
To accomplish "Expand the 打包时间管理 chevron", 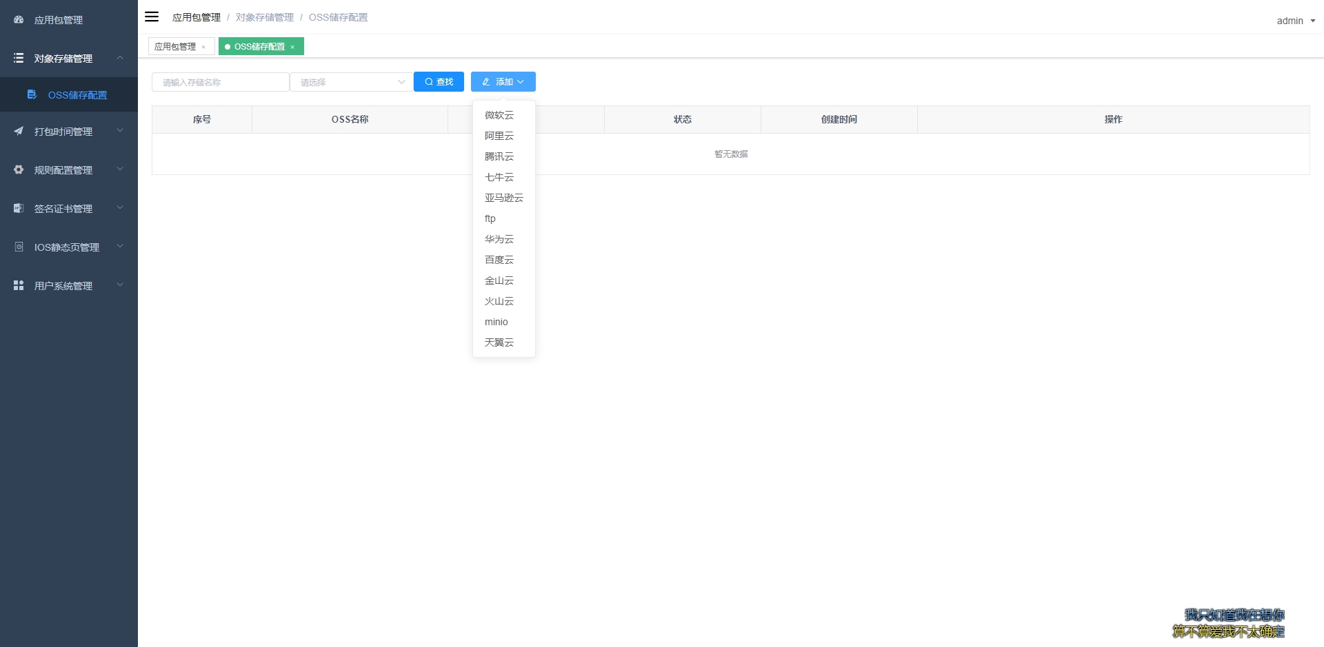I will pos(120,131).
